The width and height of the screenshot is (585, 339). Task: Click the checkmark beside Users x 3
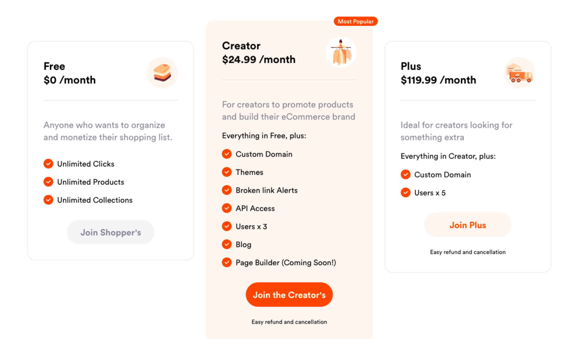pyautogui.click(x=227, y=226)
